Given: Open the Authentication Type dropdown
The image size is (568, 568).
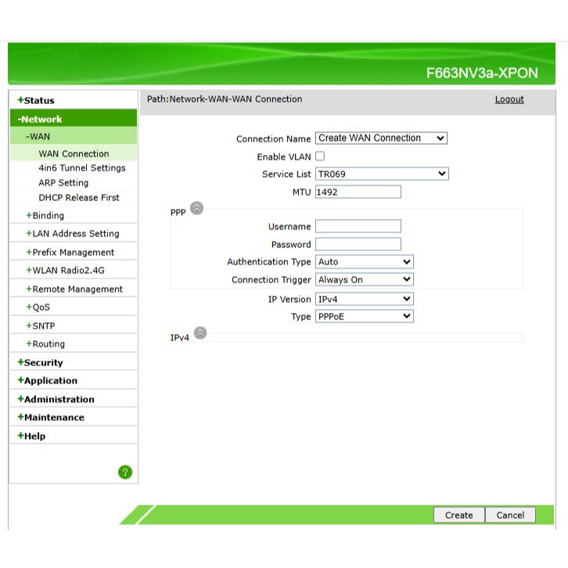Looking at the screenshot, I should [364, 262].
